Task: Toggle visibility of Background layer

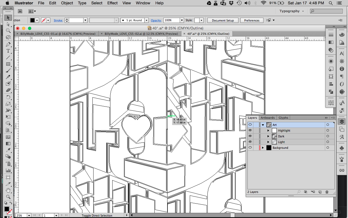Action: (250, 148)
